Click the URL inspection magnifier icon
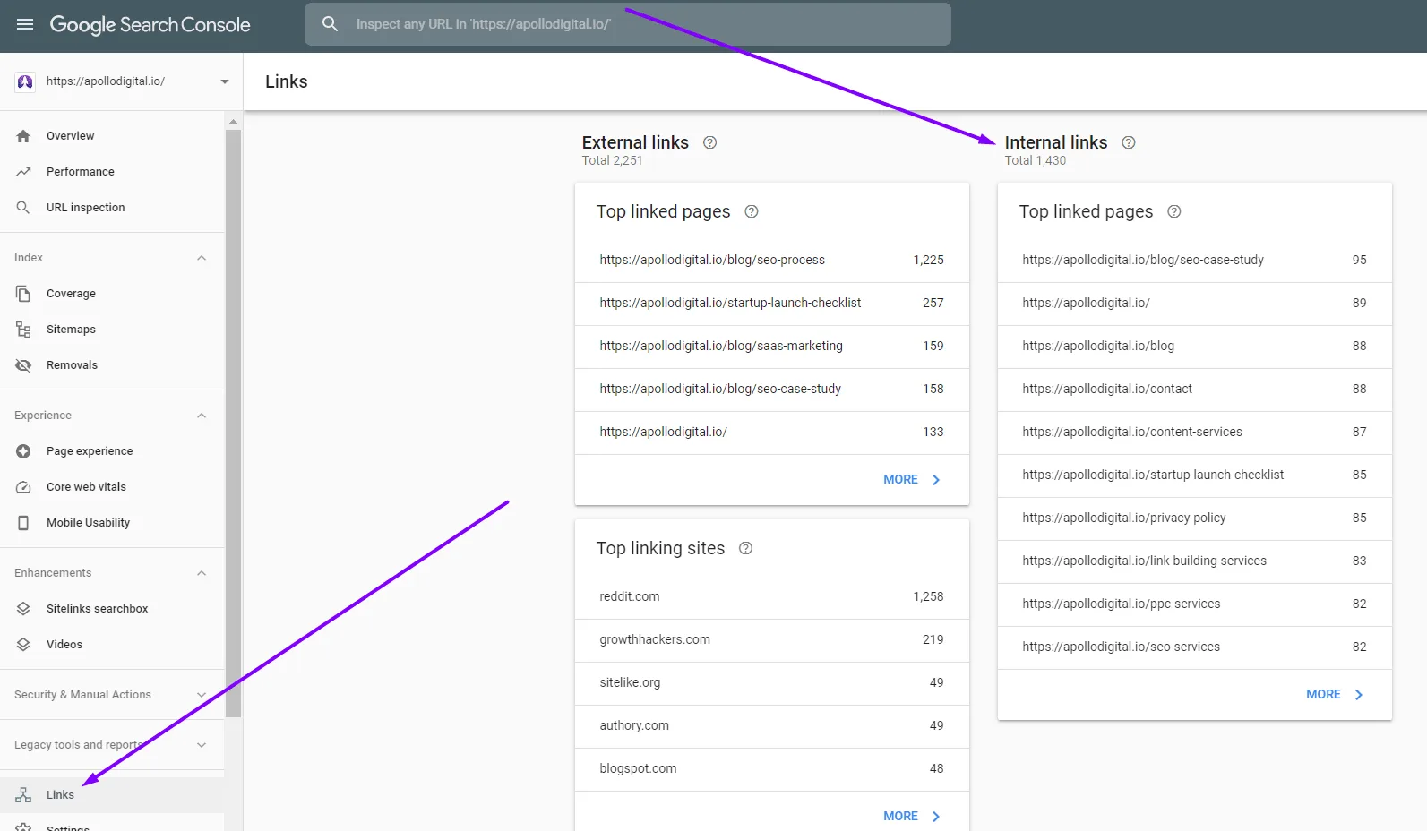Image resolution: width=1427 pixels, height=831 pixels. pos(23,208)
